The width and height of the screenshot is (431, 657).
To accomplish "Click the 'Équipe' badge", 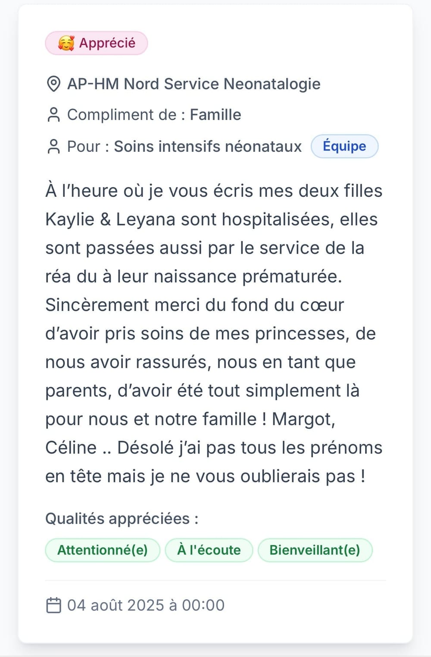I will click(344, 146).
